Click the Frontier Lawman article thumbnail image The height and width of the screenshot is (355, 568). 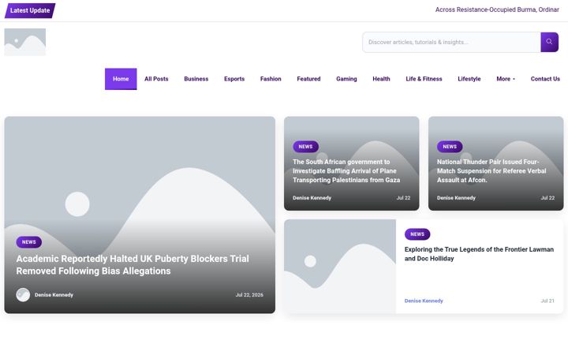pos(340,267)
